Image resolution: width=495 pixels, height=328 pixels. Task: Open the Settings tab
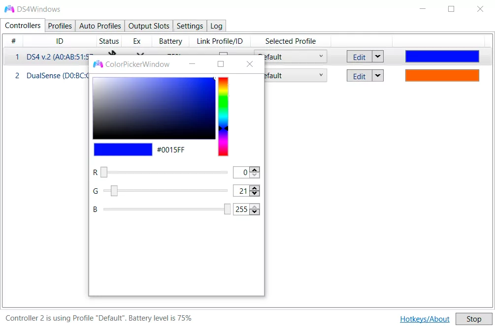190,26
